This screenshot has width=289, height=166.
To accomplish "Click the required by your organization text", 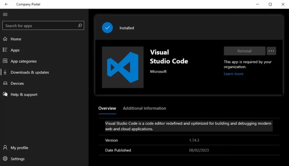I will click(248, 64).
